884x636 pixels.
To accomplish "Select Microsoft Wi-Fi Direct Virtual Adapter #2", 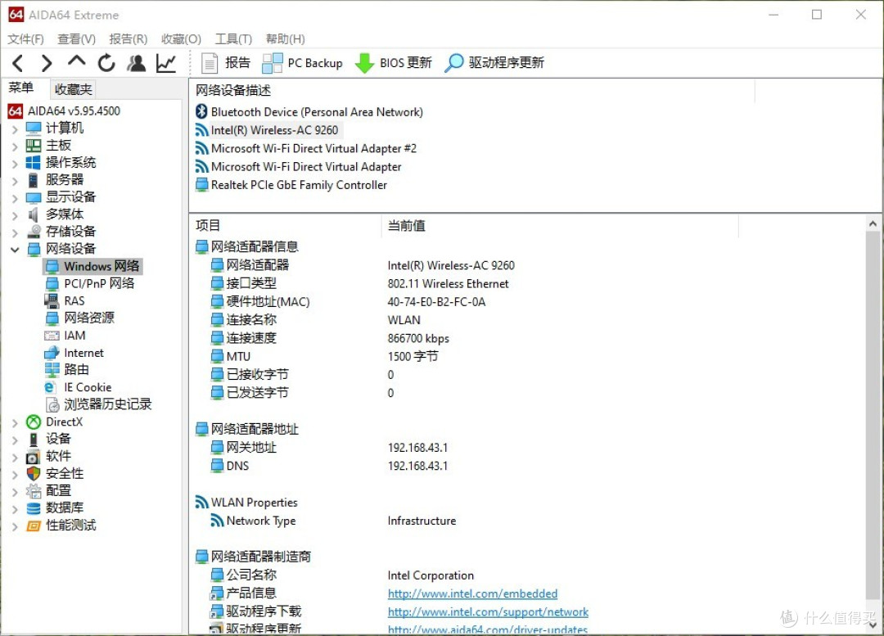I will 306,149.
